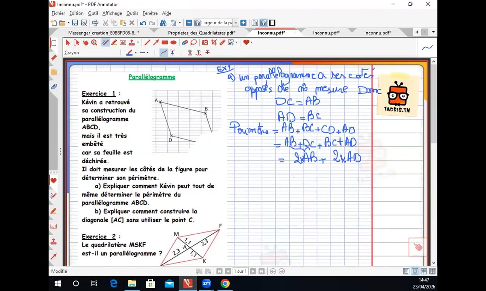Screen dimensions: 486x291
Task: Select the Crop page tool
Action: pos(213,42)
